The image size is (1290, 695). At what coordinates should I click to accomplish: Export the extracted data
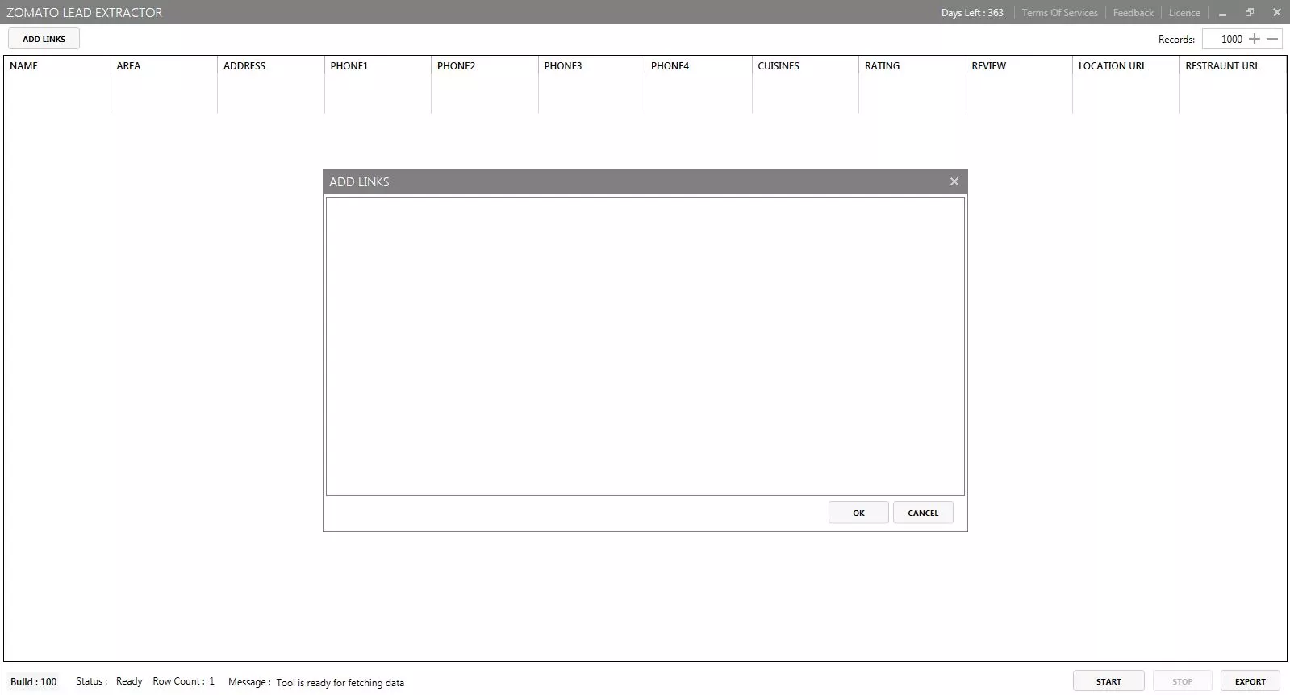click(x=1250, y=681)
